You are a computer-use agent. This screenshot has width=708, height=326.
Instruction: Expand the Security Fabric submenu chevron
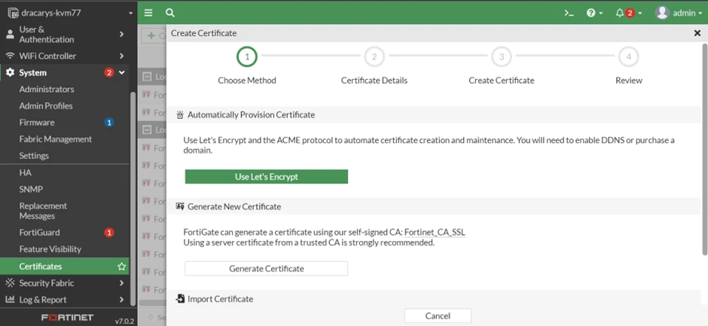pyautogui.click(x=121, y=283)
